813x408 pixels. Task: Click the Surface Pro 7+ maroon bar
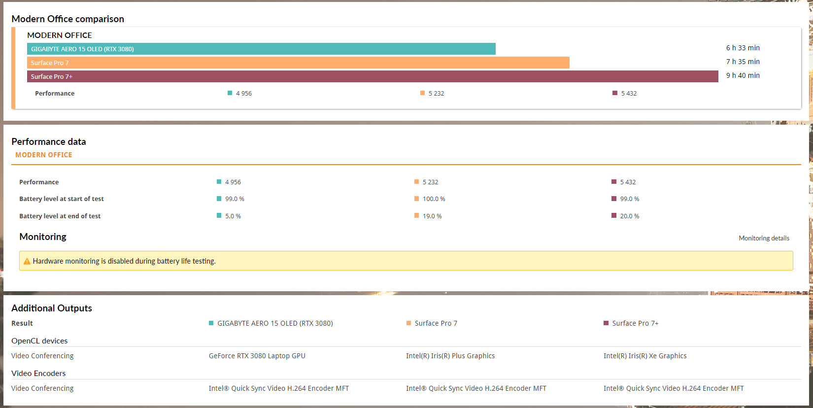[373, 76]
